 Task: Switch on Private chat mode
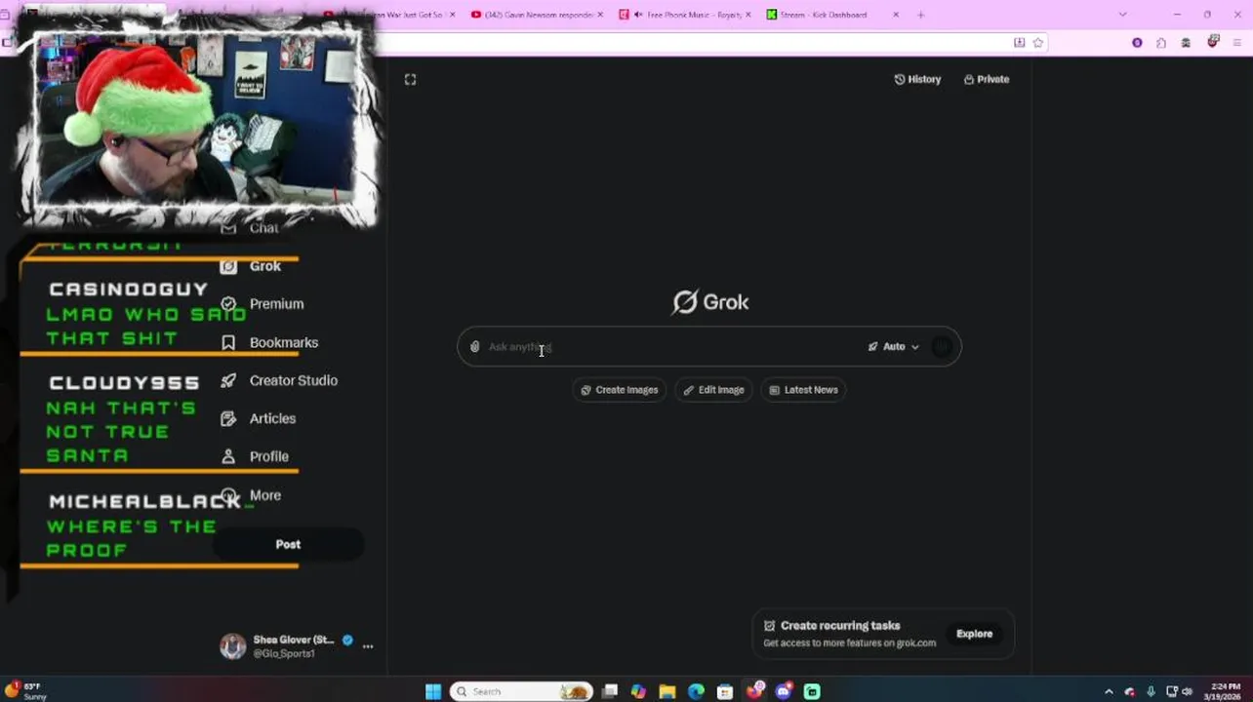[987, 80]
